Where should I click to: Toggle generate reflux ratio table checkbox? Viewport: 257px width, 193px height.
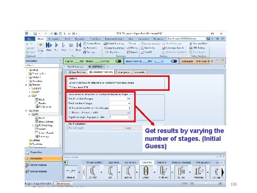[70, 83]
